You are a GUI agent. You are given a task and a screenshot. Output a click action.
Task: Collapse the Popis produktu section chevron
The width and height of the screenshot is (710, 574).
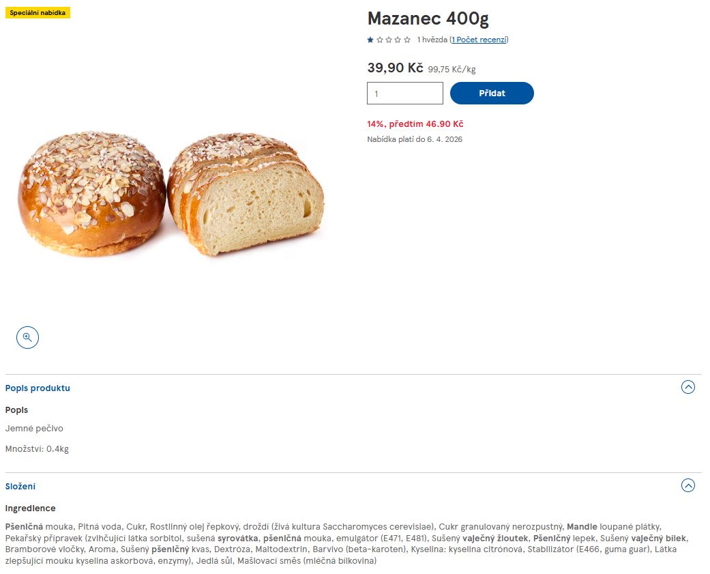687,388
